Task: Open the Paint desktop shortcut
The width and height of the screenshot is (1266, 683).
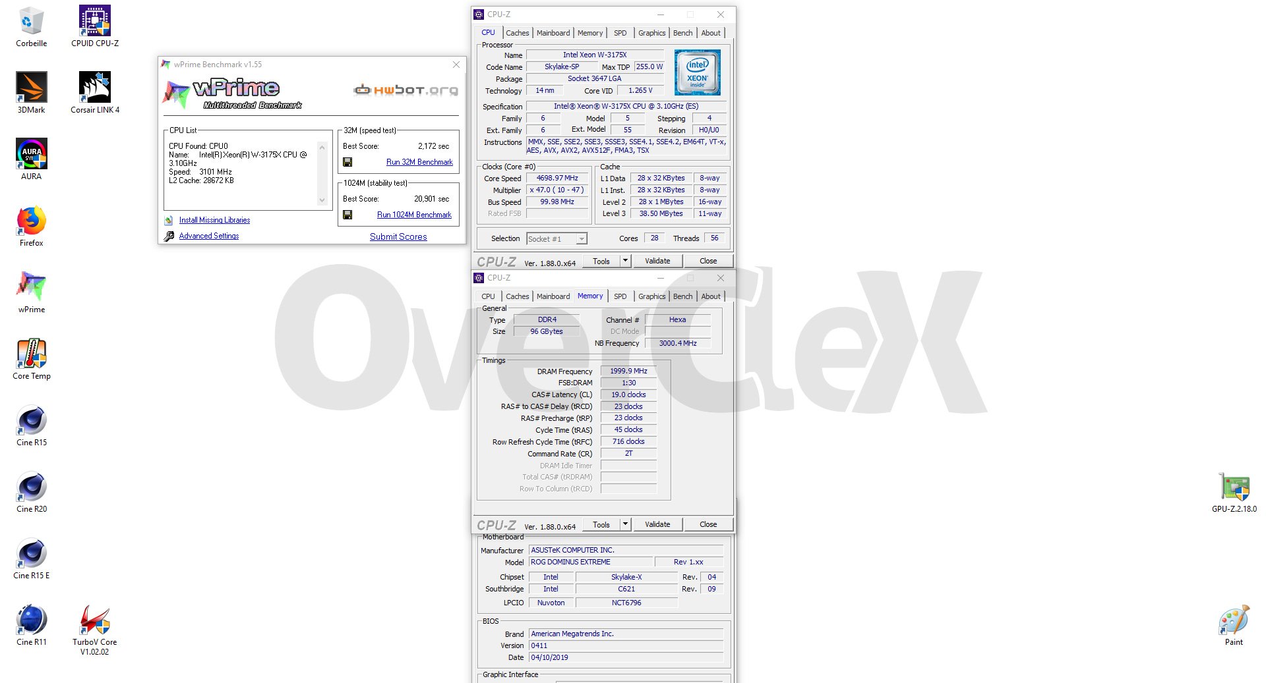Action: pyautogui.click(x=1234, y=625)
